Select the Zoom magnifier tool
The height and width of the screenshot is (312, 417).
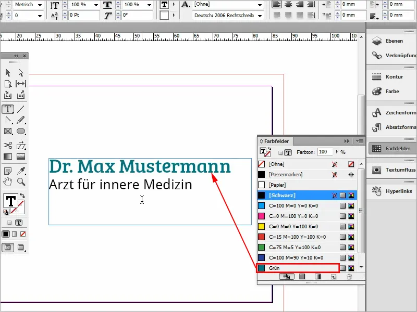pos(21,182)
